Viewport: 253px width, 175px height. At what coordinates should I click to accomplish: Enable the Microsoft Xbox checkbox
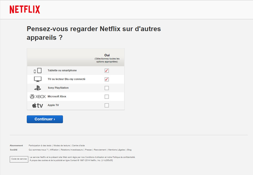107,97
